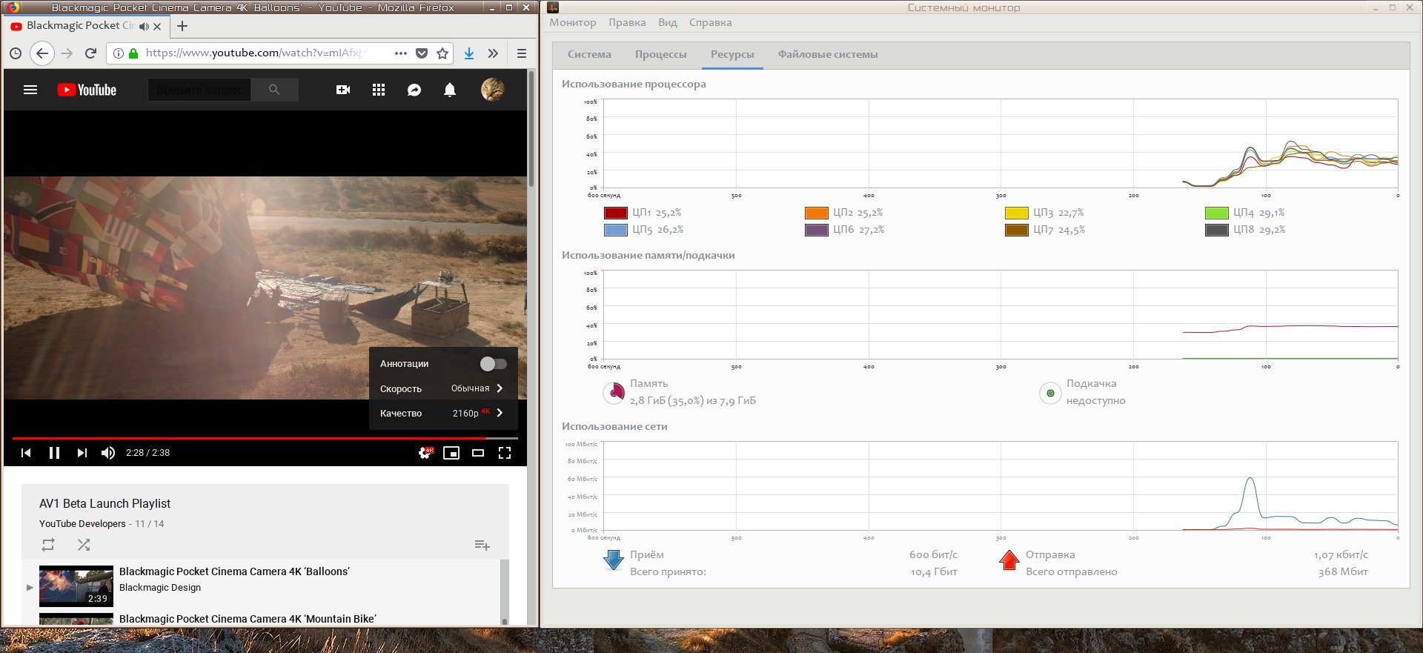This screenshot has width=1423, height=653.
Task: Enter fullscreen video mode
Action: pyautogui.click(x=505, y=453)
